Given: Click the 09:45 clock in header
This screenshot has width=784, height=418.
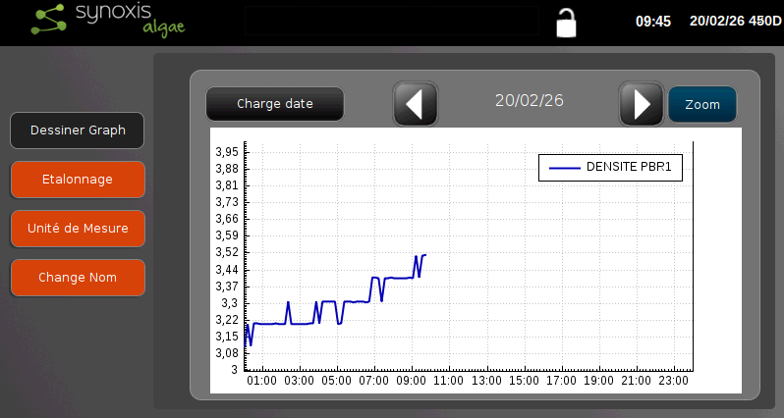Looking at the screenshot, I should coord(653,21).
